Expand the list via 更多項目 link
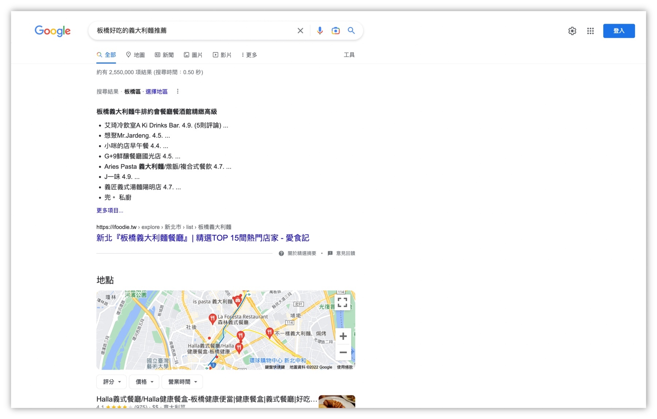The image size is (657, 419). (x=109, y=210)
